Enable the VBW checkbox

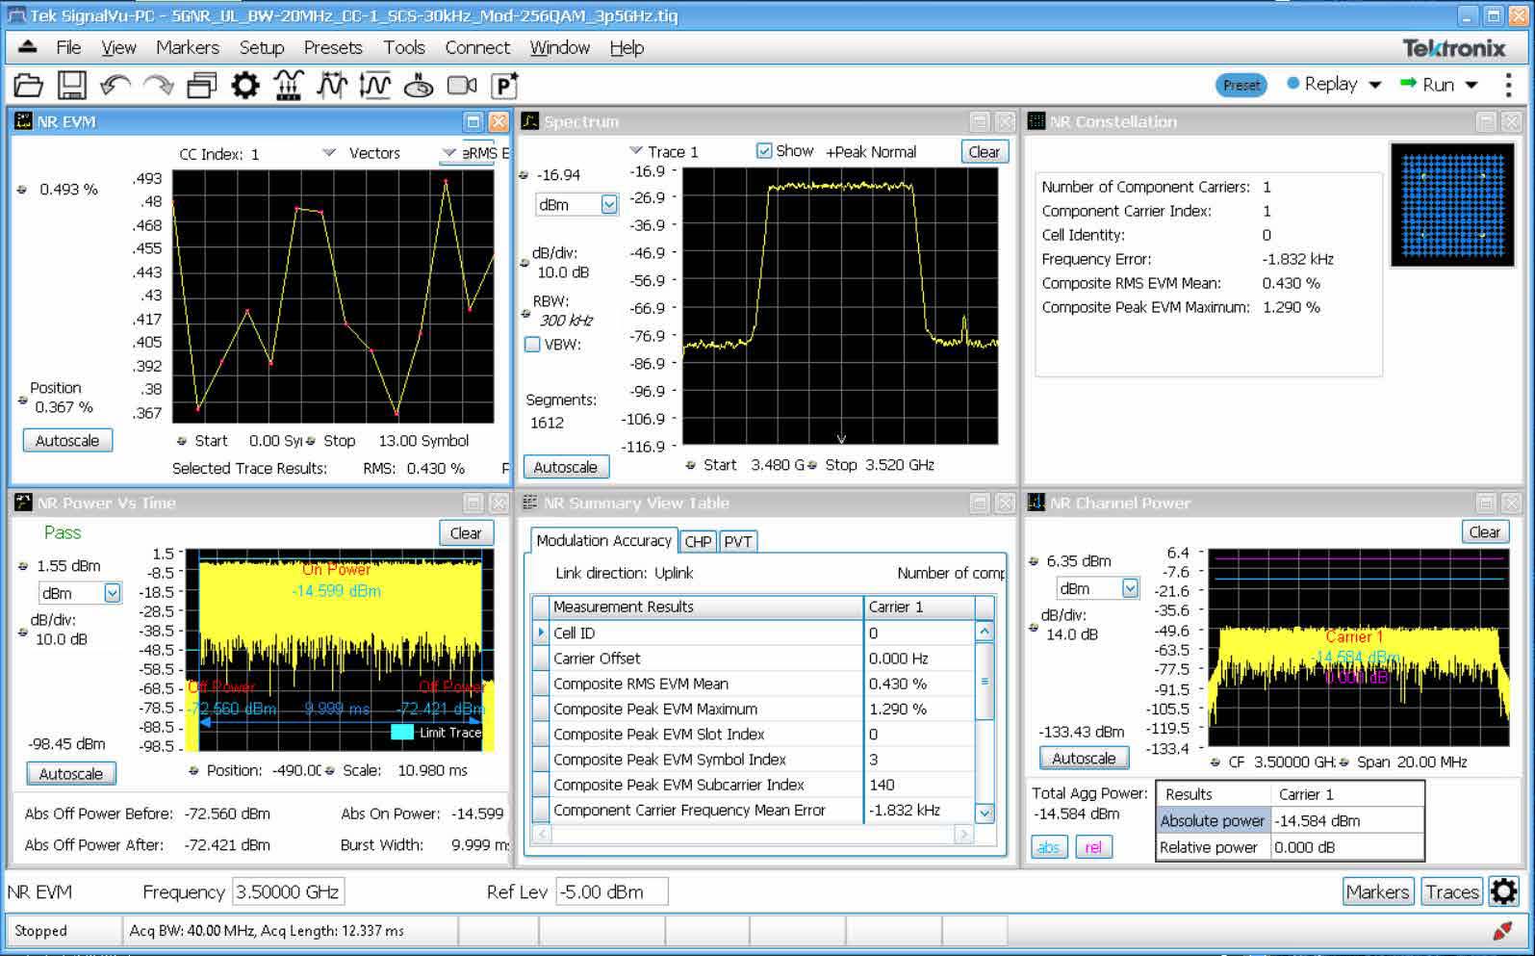coord(532,345)
